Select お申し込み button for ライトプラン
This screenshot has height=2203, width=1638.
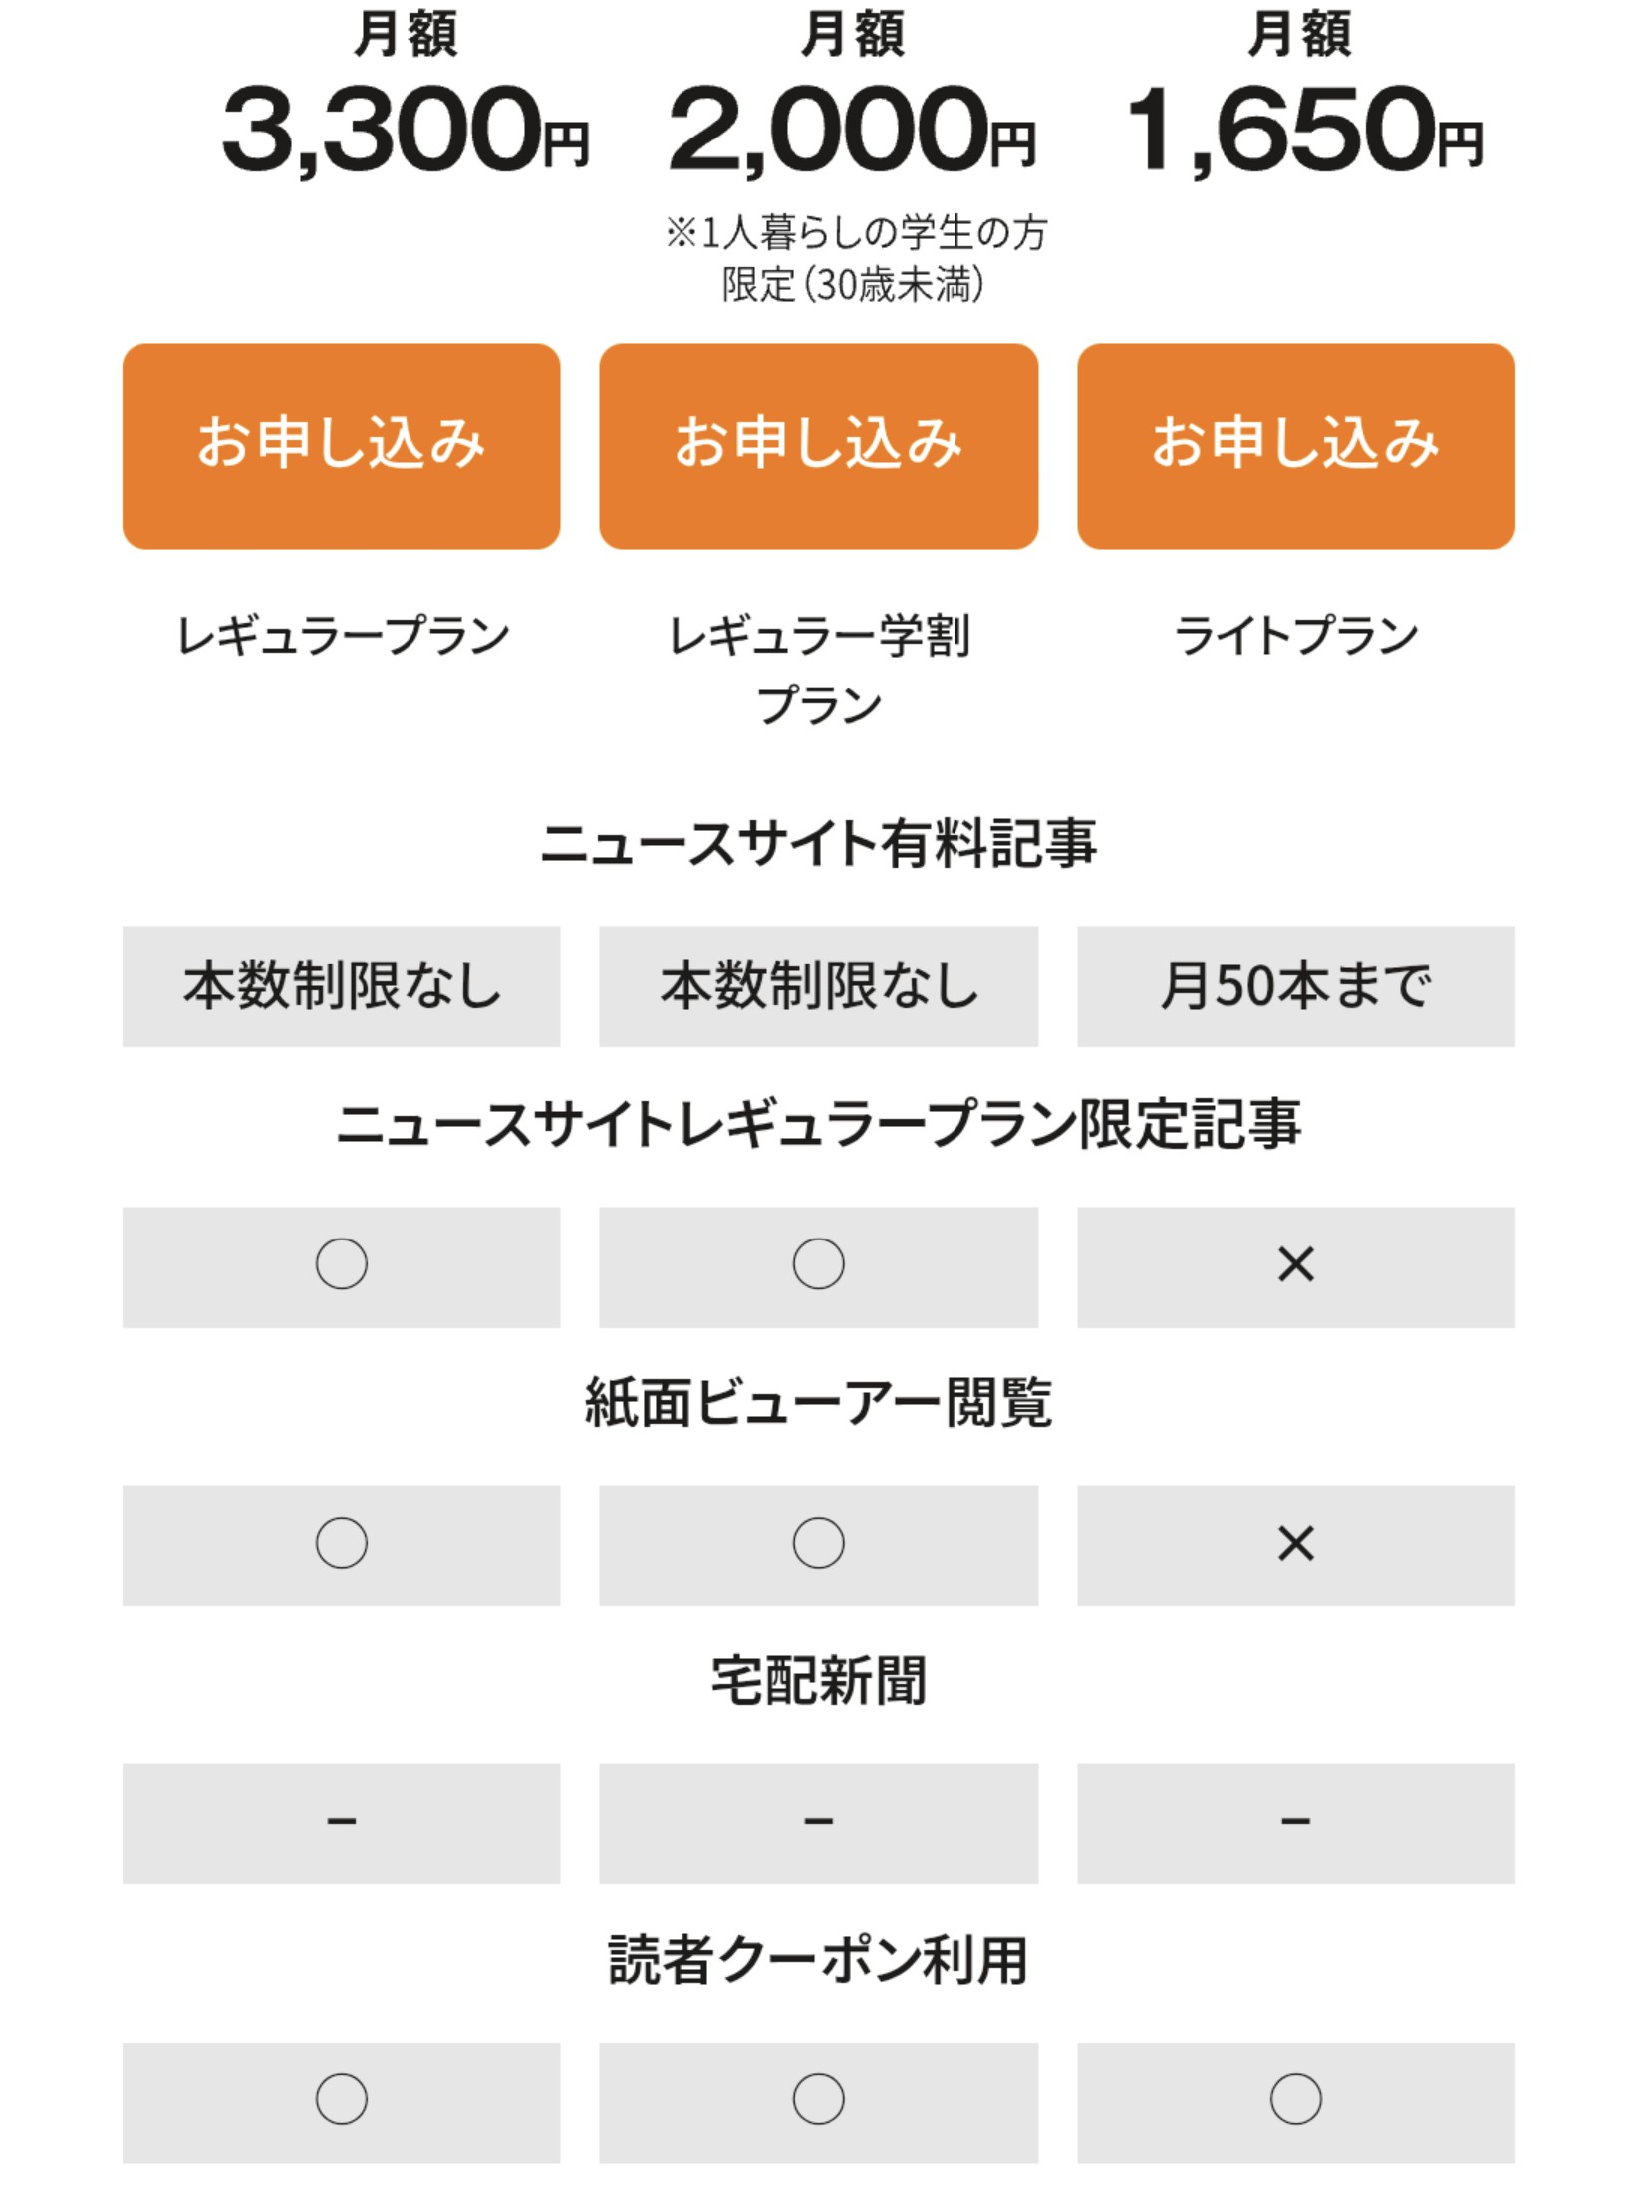coord(1295,445)
